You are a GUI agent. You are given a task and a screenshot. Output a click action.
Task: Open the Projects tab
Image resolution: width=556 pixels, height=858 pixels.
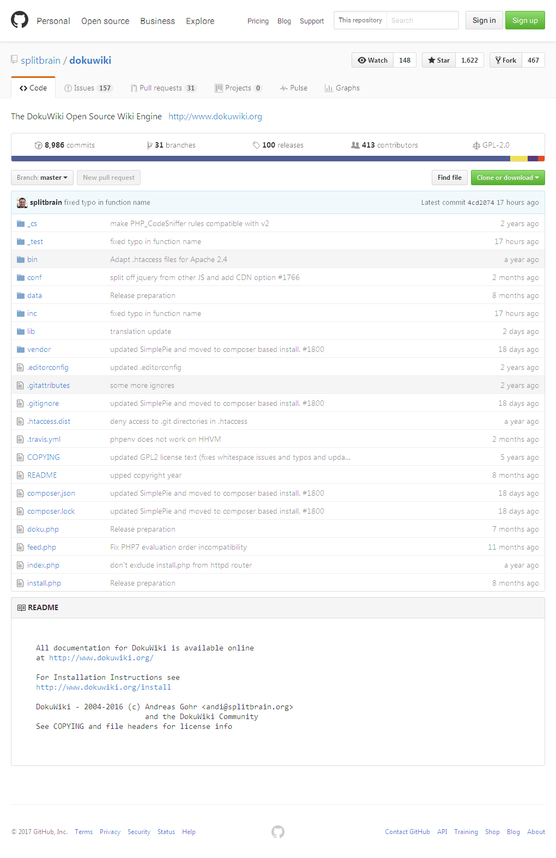239,88
